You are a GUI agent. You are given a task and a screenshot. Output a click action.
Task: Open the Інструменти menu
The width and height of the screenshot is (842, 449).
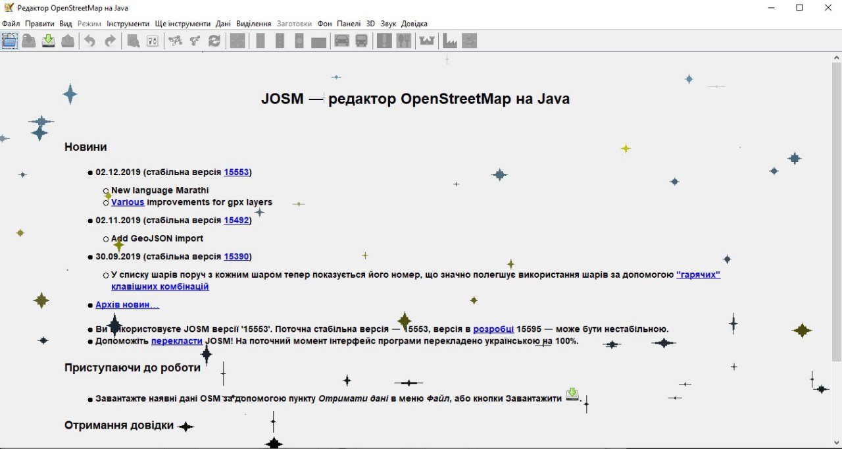pyautogui.click(x=128, y=24)
